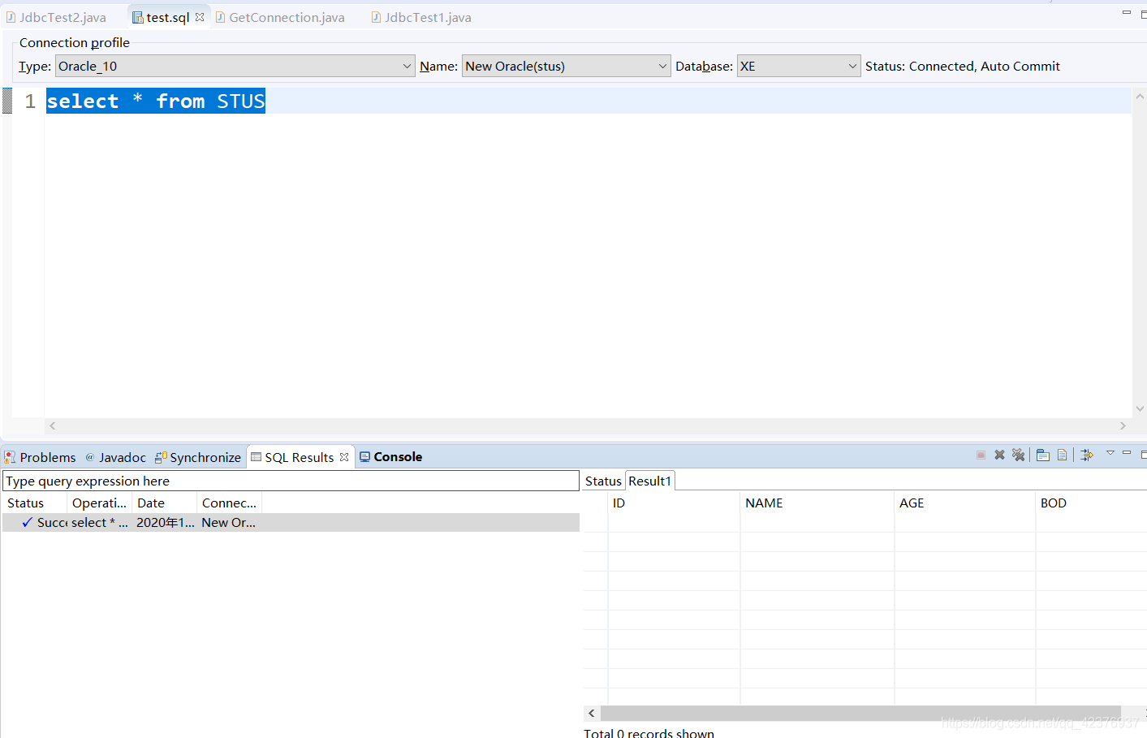Click the Operation column header
The height and width of the screenshot is (738, 1147).
(x=99, y=503)
